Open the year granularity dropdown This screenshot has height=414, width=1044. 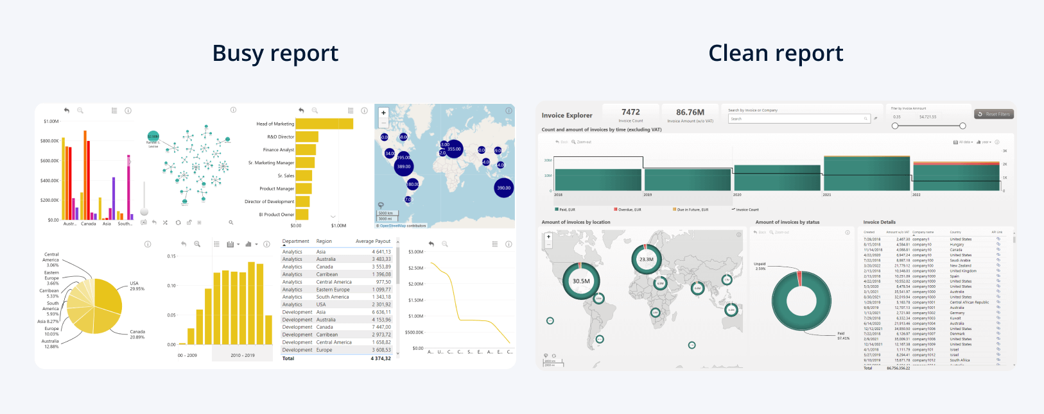click(984, 142)
